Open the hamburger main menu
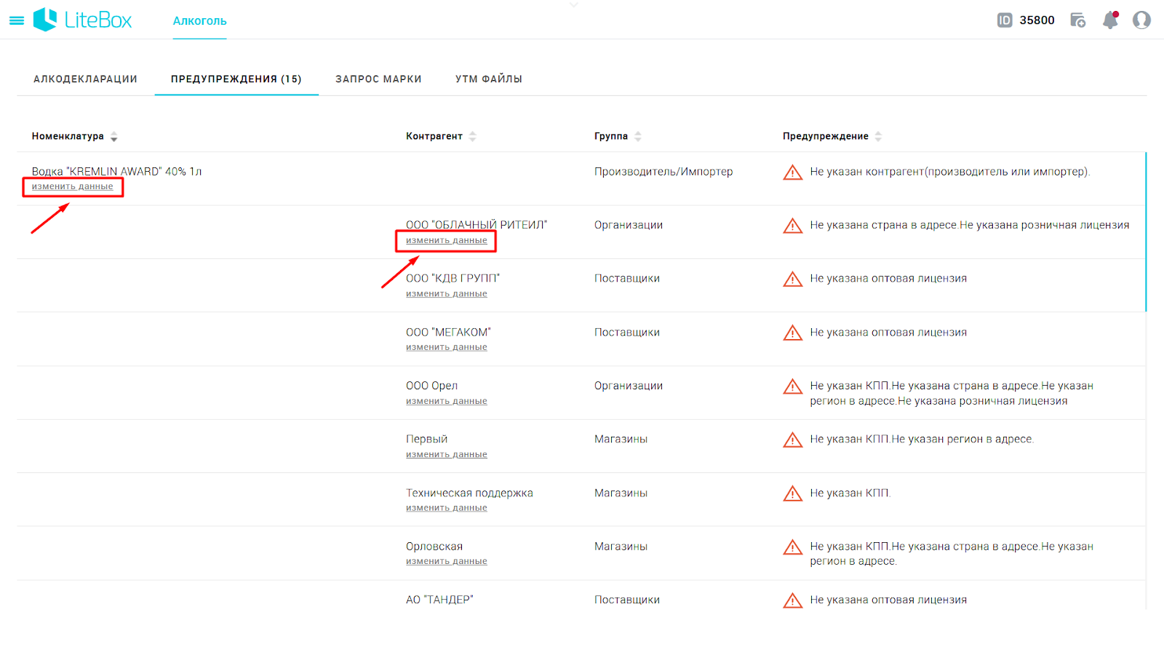This screenshot has width=1164, height=655. pos(17,20)
